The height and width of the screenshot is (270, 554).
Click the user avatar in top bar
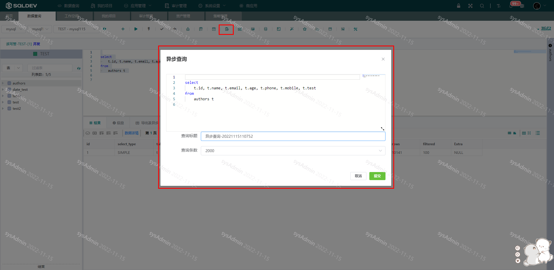point(537,6)
